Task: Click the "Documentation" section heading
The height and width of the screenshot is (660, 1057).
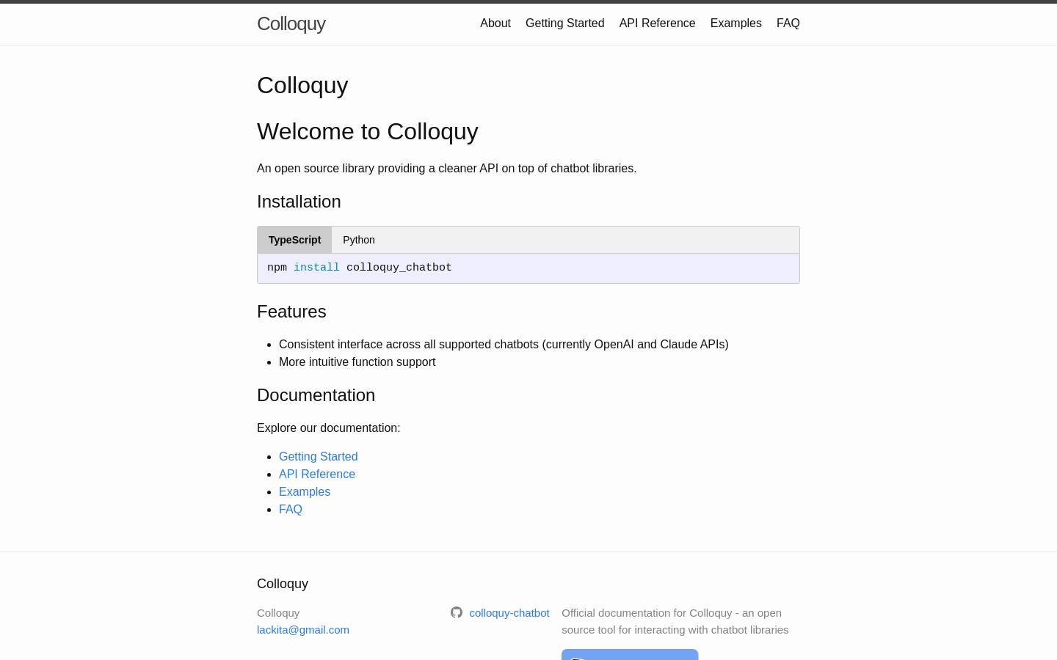Action: click(x=316, y=395)
